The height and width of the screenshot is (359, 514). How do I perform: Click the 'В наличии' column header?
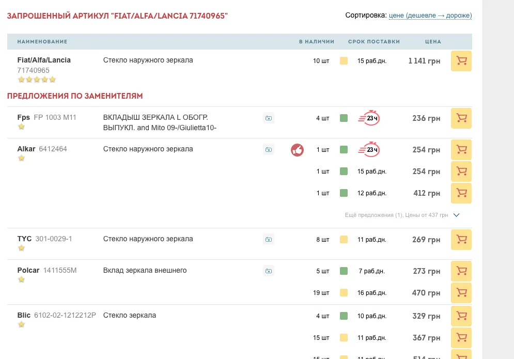pyautogui.click(x=317, y=42)
